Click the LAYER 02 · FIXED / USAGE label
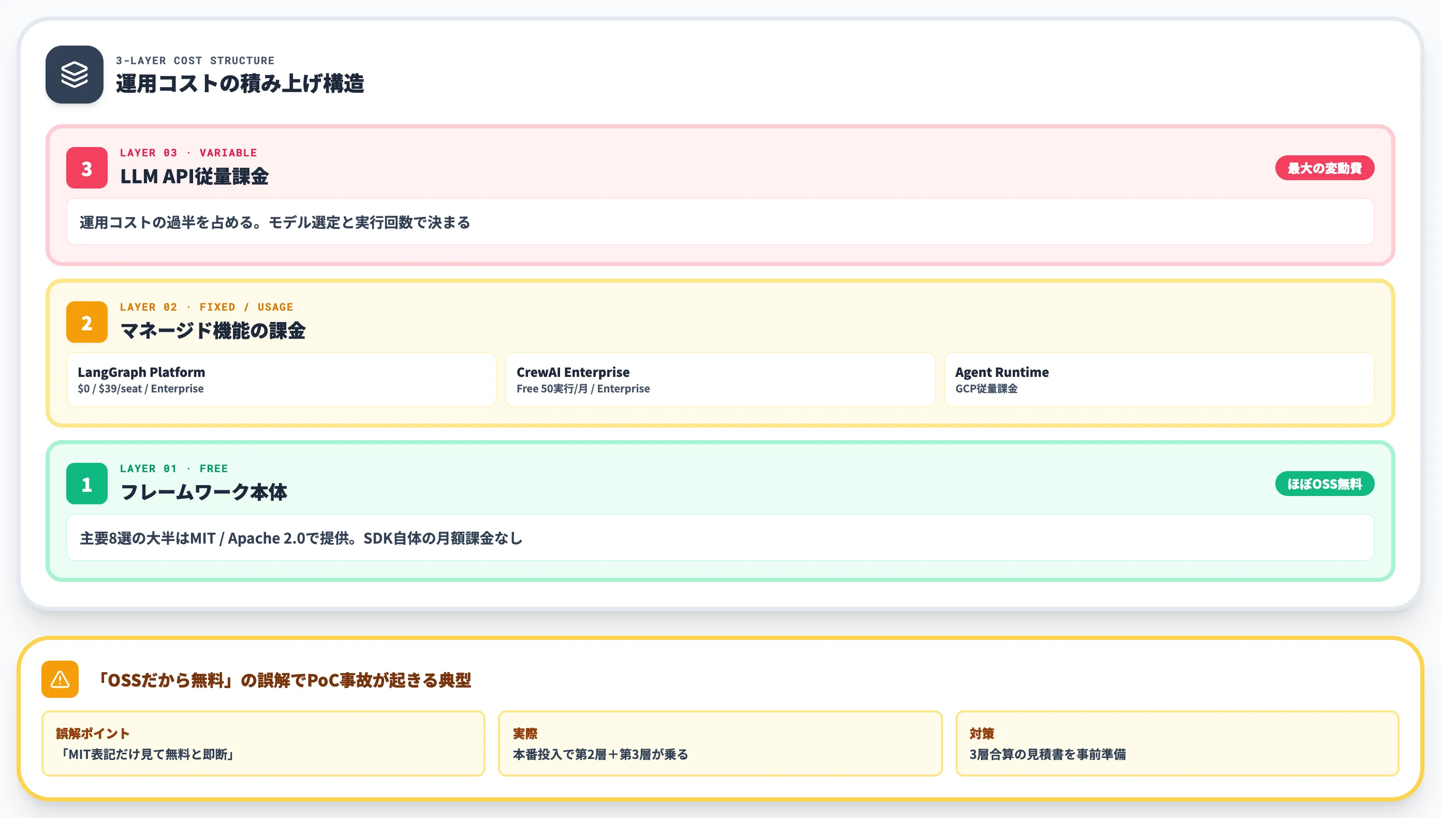The image size is (1441, 818). 206,308
